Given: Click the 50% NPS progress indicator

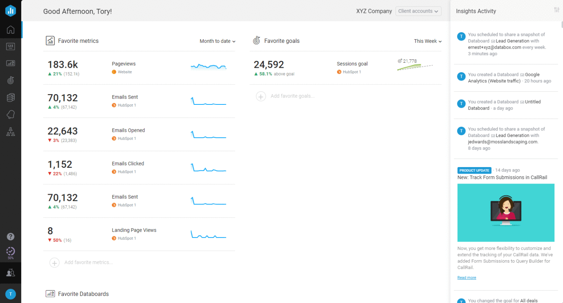Looking at the screenshot, I should (x=10, y=253).
